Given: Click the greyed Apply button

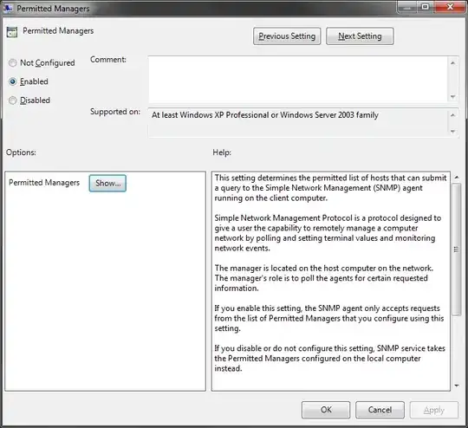Looking at the screenshot, I should (x=434, y=410).
